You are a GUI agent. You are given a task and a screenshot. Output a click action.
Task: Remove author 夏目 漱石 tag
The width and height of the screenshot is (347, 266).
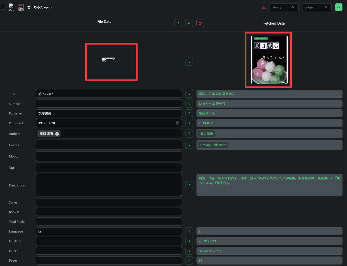[57, 134]
